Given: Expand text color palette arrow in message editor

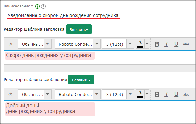Looking at the screenshot, I should (147, 94).
